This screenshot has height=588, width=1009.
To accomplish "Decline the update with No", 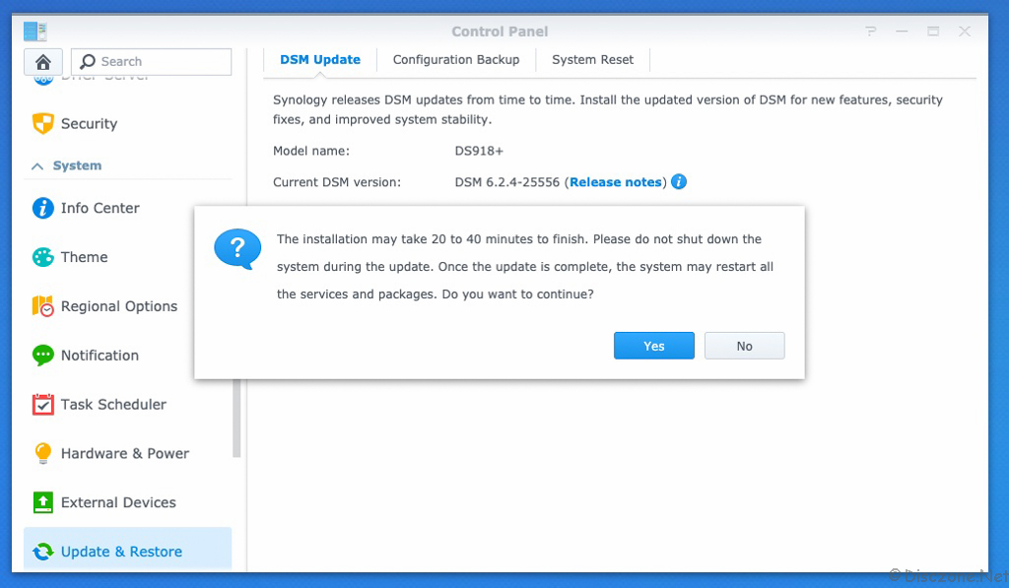I will coord(745,346).
